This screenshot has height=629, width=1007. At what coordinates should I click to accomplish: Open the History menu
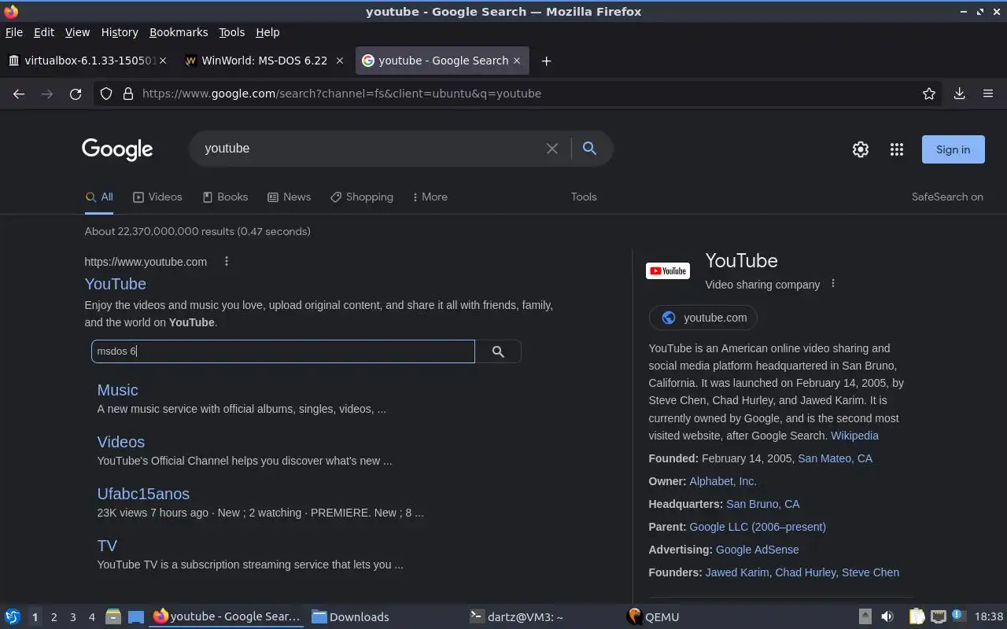[120, 32]
